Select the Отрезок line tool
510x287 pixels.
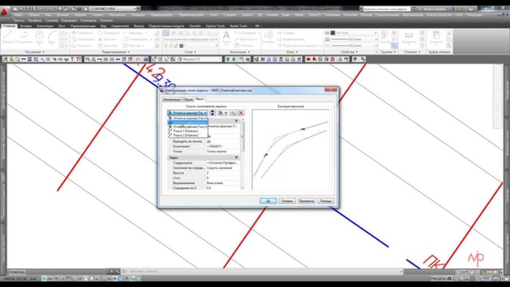tap(8, 37)
